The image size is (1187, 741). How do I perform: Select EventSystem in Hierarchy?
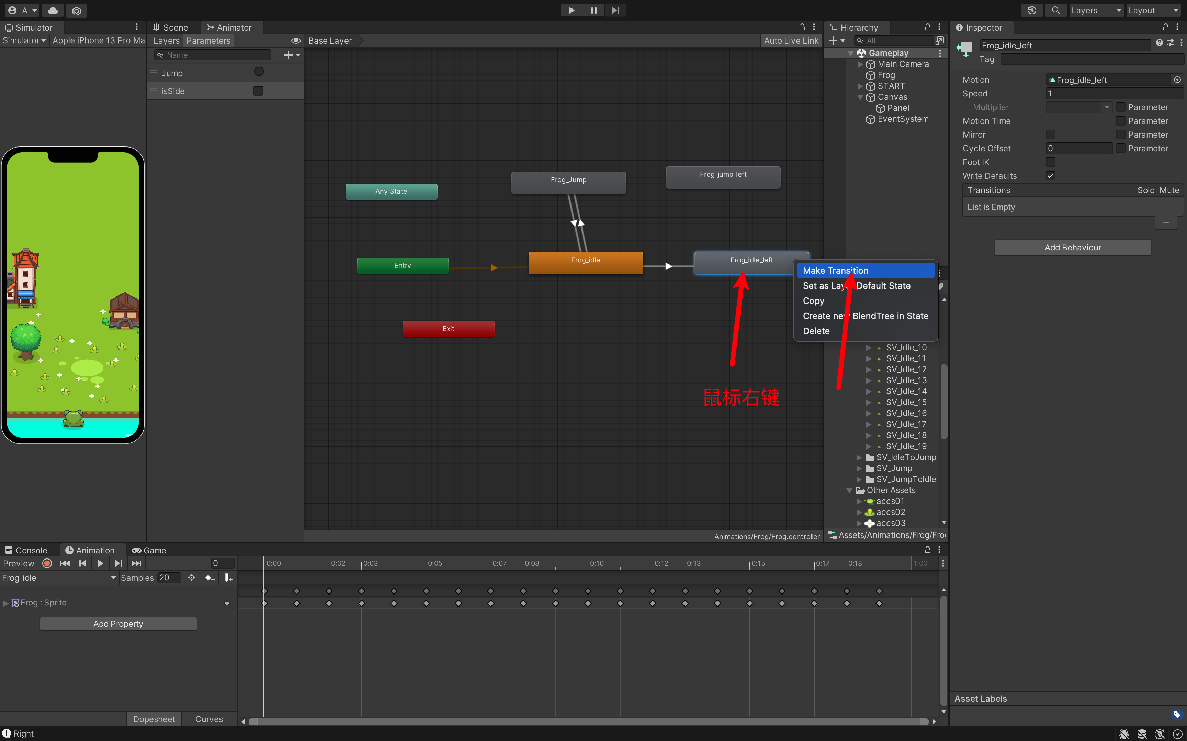897,119
